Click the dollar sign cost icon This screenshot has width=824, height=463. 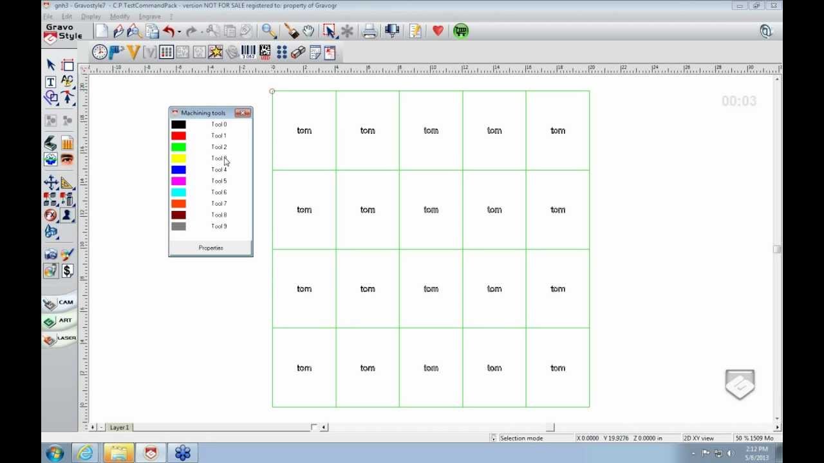coord(67,271)
